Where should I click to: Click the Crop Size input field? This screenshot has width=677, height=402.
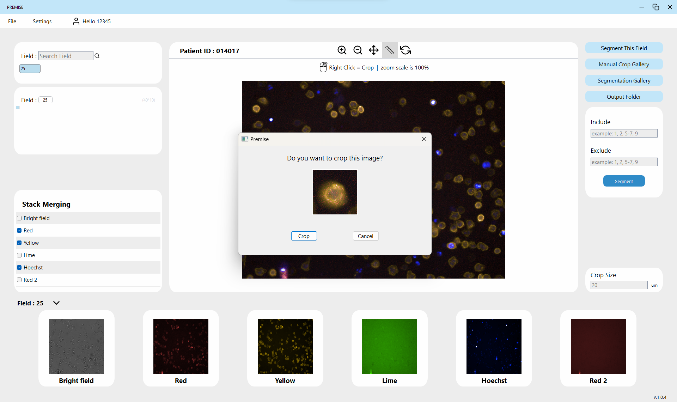pyautogui.click(x=618, y=285)
